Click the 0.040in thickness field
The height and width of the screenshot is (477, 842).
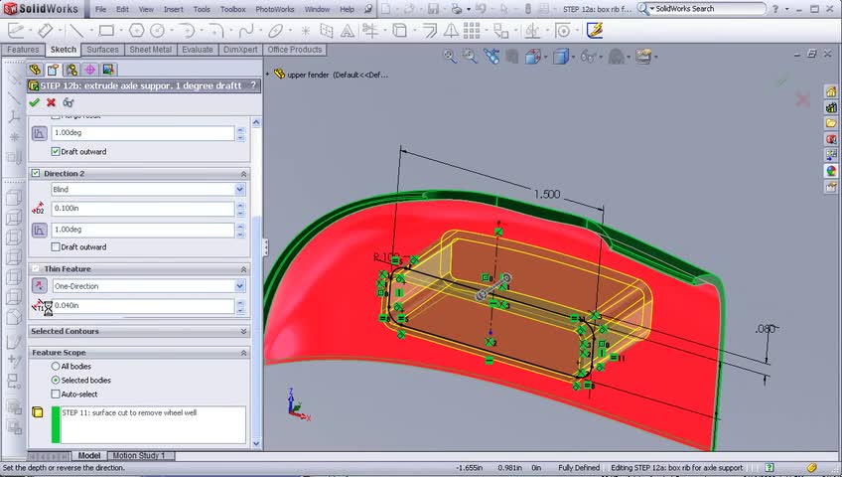tap(143, 306)
